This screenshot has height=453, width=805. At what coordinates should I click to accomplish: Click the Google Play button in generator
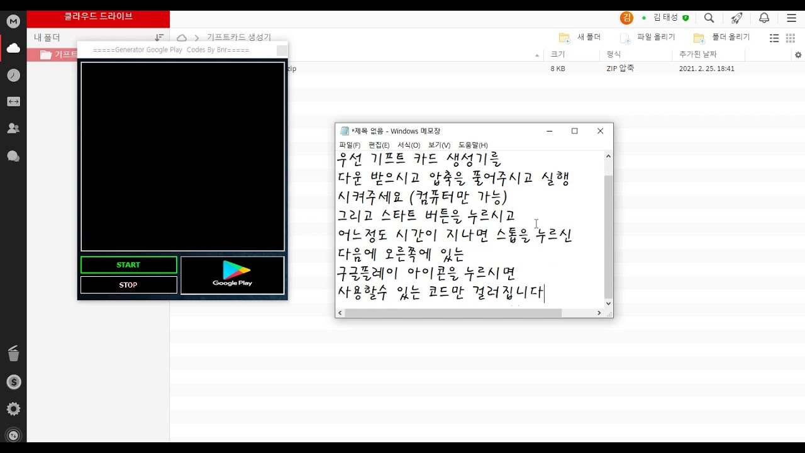(233, 275)
